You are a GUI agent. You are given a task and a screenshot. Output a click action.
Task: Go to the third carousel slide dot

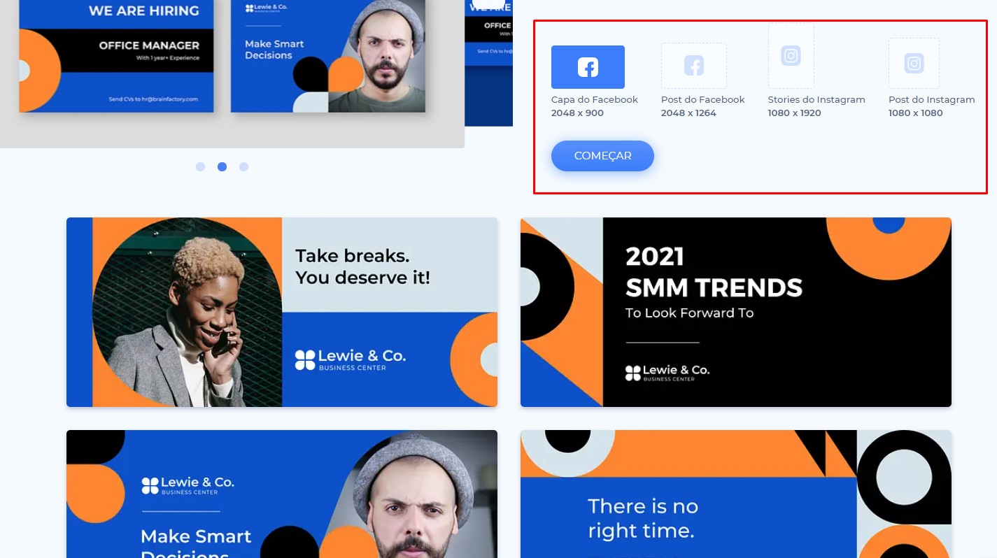pyautogui.click(x=243, y=167)
